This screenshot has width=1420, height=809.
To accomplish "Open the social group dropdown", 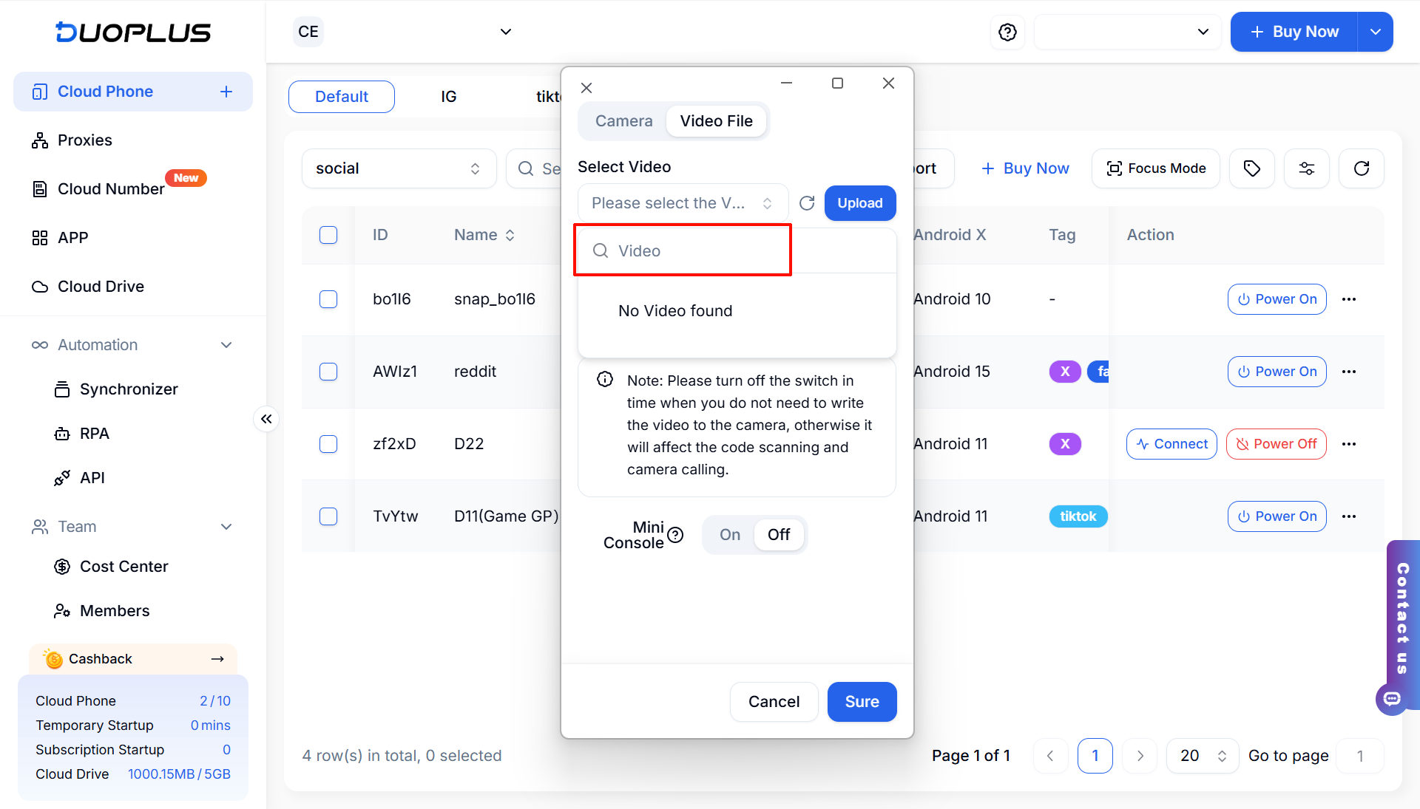I will coord(399,168).
